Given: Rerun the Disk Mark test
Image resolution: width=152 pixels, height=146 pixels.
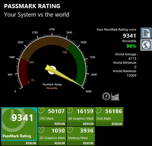Looking at the screenshot, I should click(109, 124).
